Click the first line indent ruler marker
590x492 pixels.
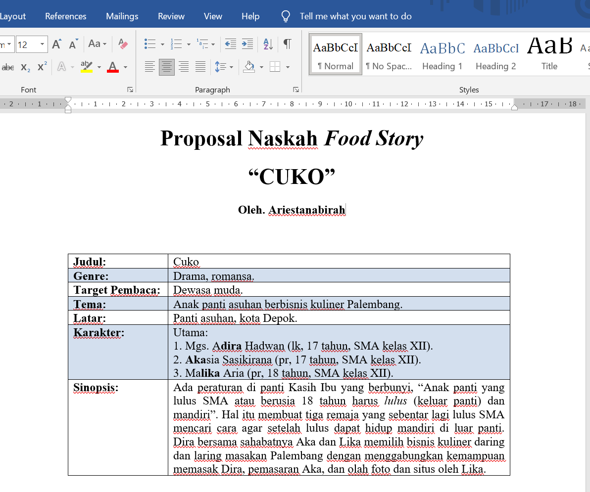click(x=68, y=99)
